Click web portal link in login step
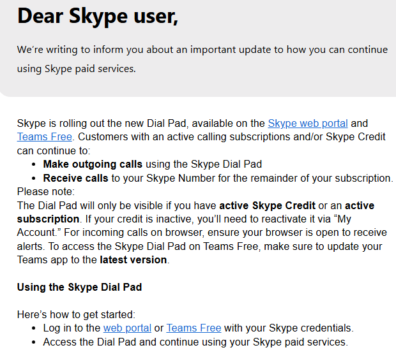The image size is (396, 350). tap(127, 328)
